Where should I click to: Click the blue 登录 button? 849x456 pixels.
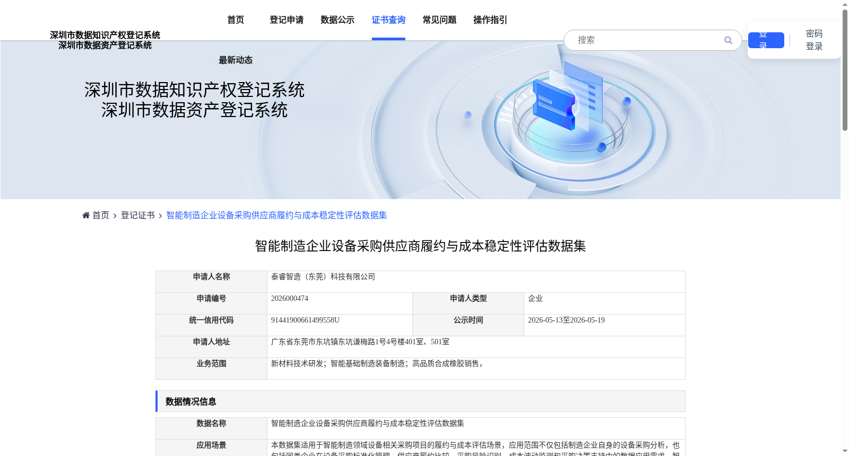click(x=766, y=40)
